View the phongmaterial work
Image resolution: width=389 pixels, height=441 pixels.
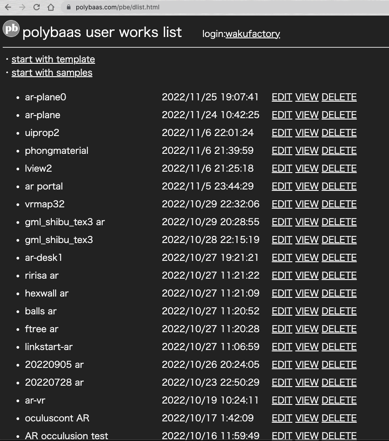pyautogui.click(x=306, y=150)
